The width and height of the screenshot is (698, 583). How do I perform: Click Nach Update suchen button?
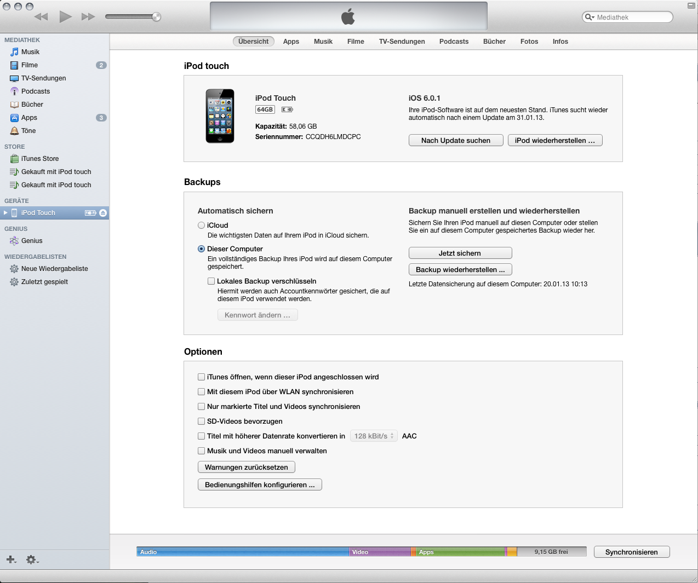(x=456, y=141)
